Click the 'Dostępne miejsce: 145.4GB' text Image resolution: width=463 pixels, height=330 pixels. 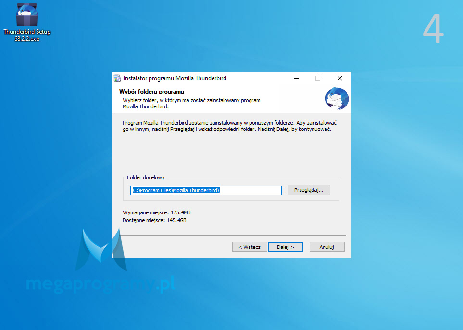coord(154,220)
